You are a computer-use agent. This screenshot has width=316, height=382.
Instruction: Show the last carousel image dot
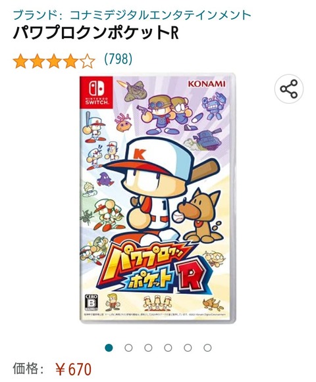207,348
